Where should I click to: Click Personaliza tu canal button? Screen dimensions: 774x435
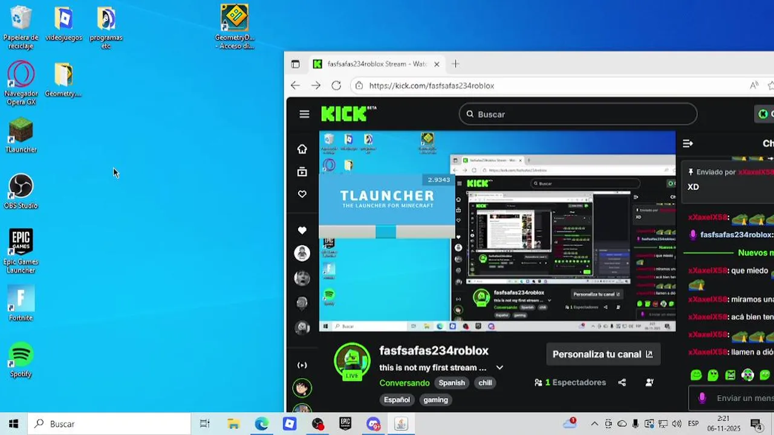click(x=603, y=354)
